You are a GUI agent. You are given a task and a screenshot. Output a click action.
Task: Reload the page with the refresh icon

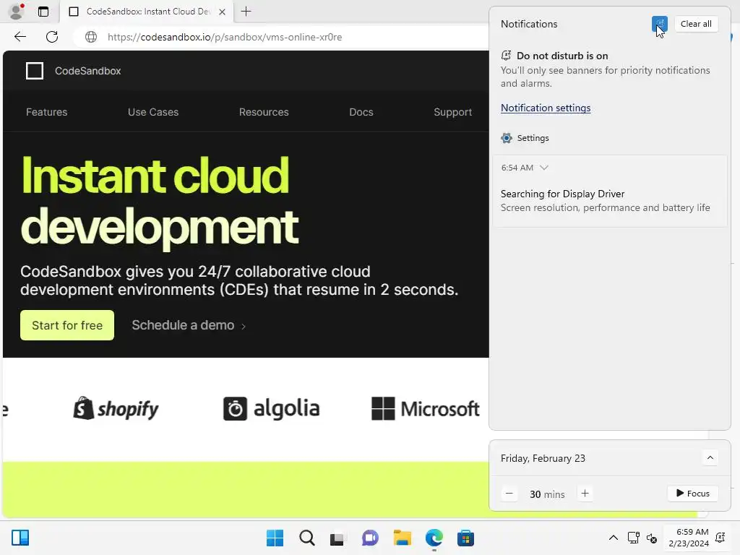pyautogui.click(x=52, y=37)
